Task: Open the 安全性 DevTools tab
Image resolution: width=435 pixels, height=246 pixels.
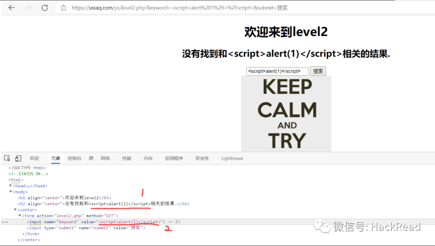Action: click(x=202, y=158)
